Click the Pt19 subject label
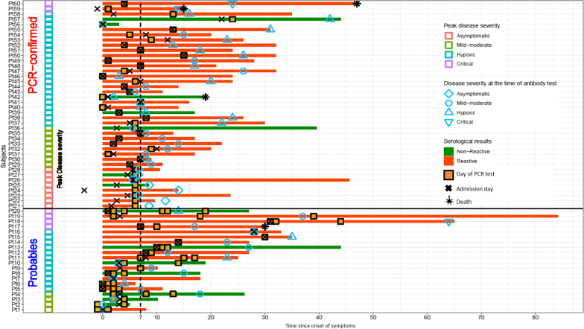Screen dimensions: 584x329 pos(14,216)
